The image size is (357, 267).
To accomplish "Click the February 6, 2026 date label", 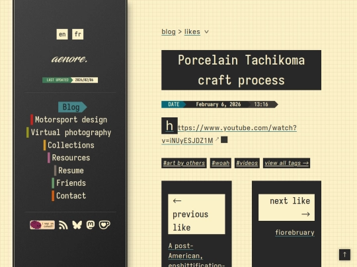I will click(218, 104).
